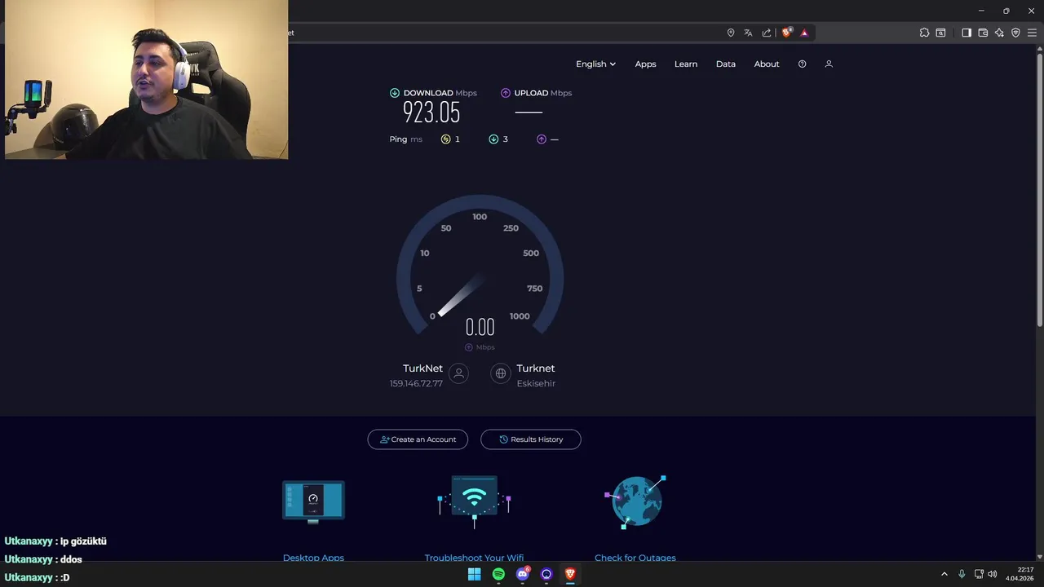
Task: Click the TurkNet ISP person icon
Action: [x=458, y=373]
